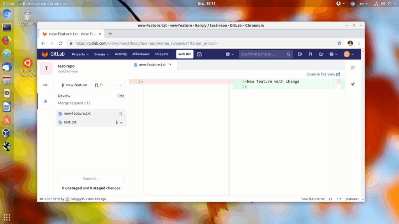Click the merge request icon beside new-feature.txt
399x224 pixels.
coord(121,114)
